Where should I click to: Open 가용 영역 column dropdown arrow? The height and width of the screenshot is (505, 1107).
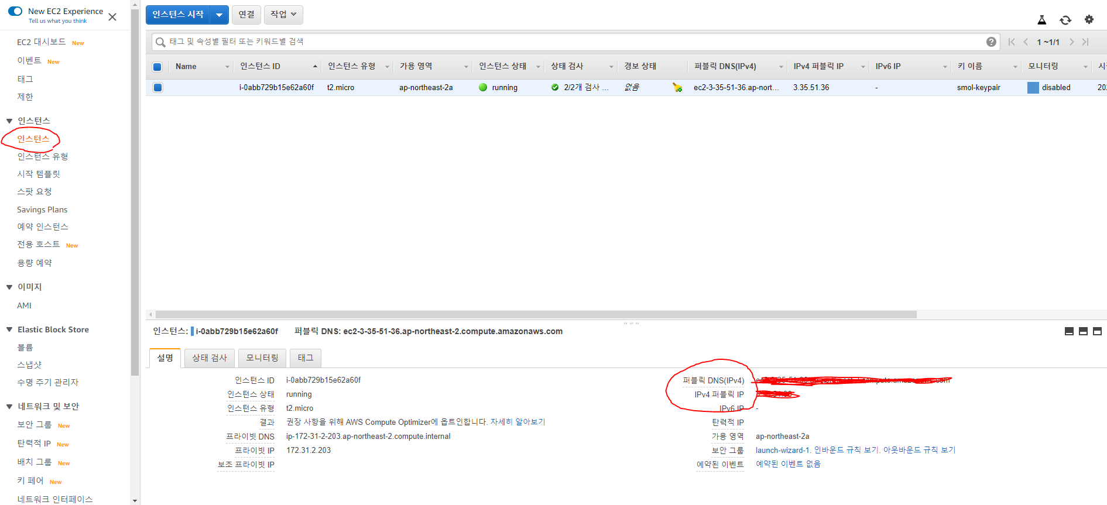(x=466, y=67)
